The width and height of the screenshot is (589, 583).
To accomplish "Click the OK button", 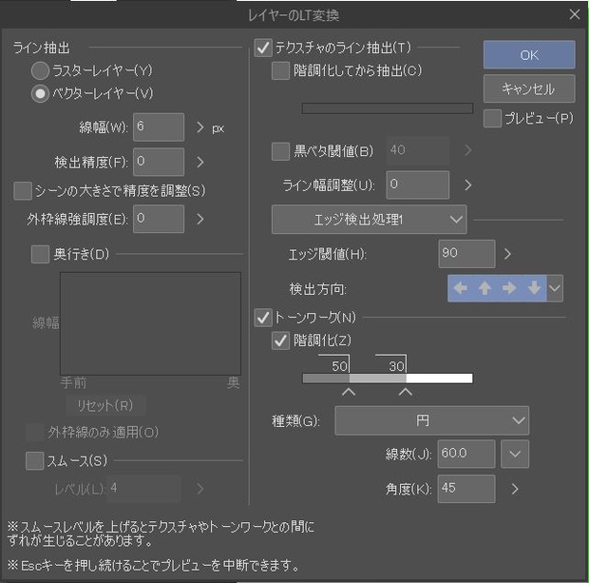I will [529, 55].
